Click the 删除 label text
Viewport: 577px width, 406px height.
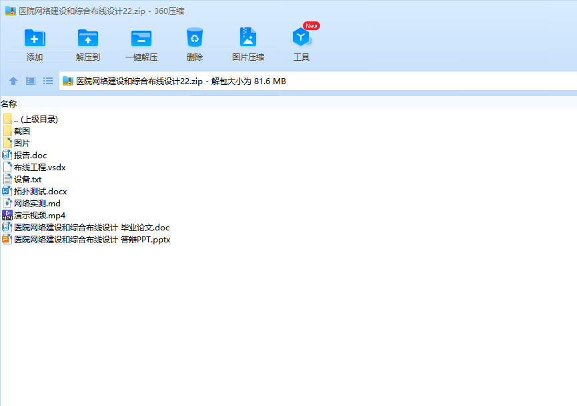click(195, 57)
